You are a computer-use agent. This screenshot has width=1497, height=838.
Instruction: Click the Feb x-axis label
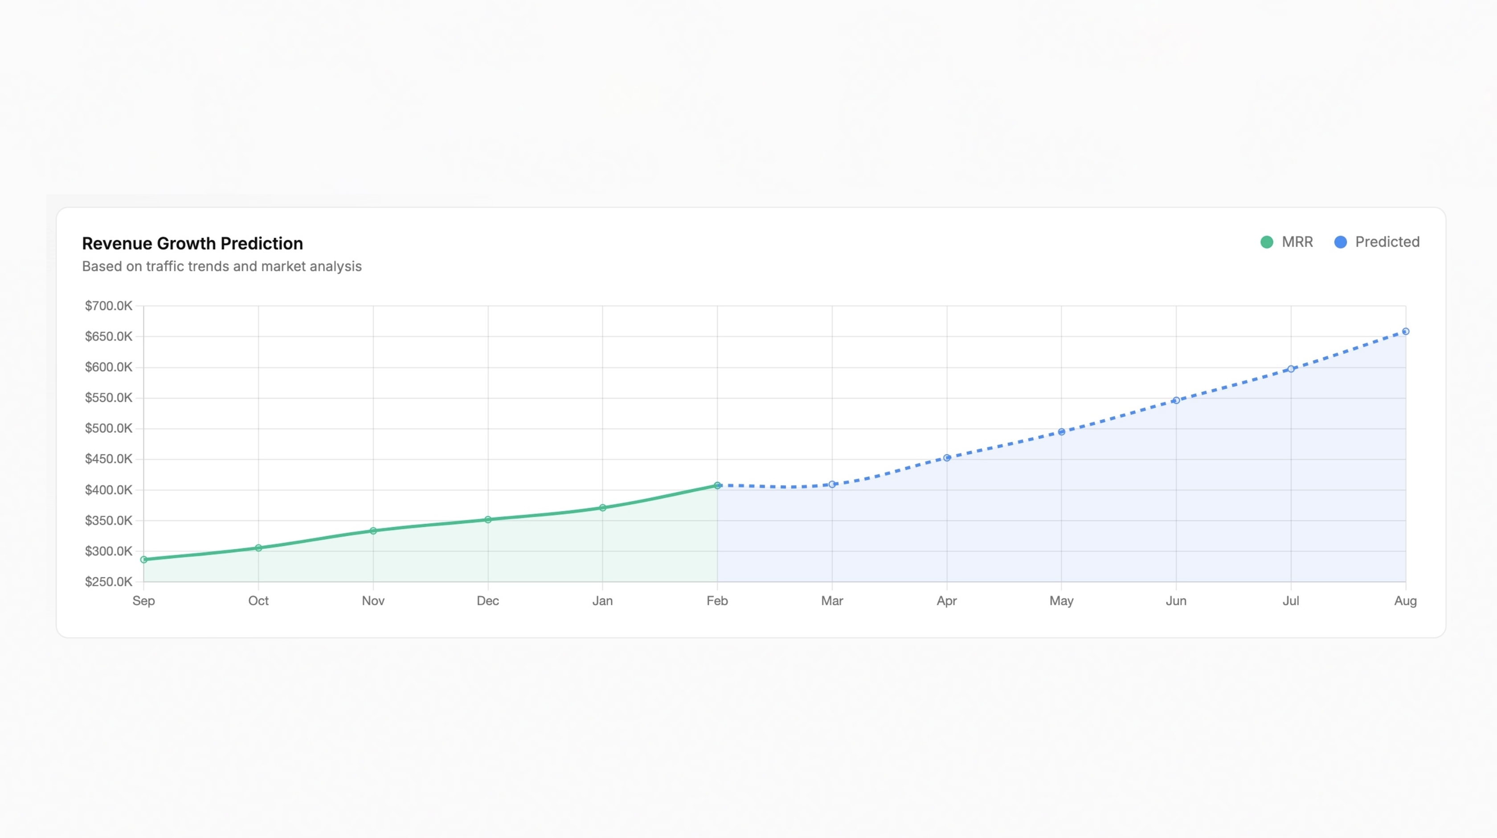(717, 601)
